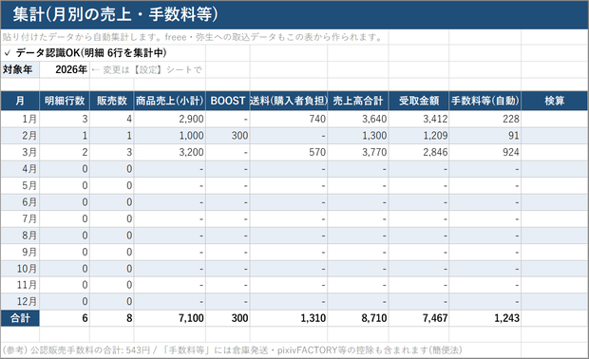Click the 販売数 column header

(111, 101)
